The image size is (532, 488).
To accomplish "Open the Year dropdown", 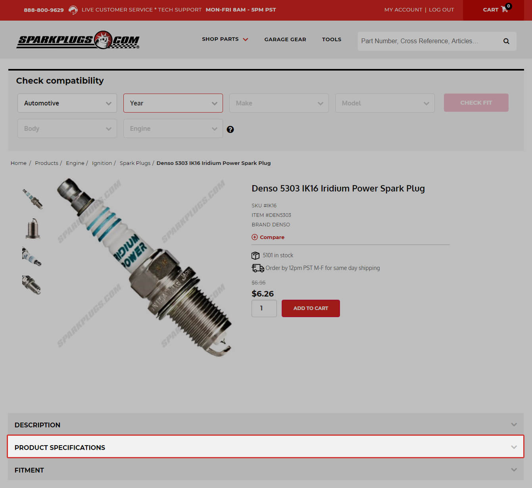I will (x=173, y=103).
